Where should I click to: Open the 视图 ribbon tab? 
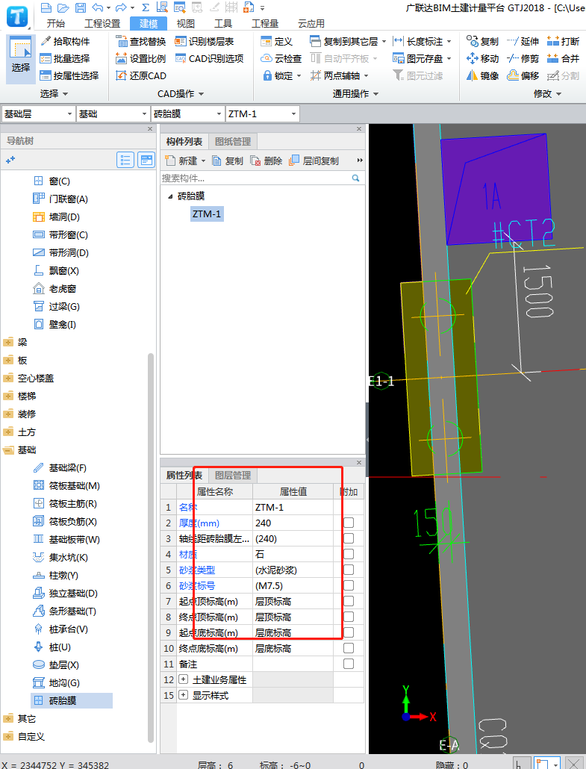[x=186, y=24]
